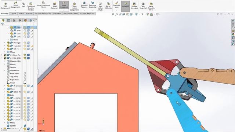Click Update Speedpak tool
235x132 pixels.
(x=134, y=6)
